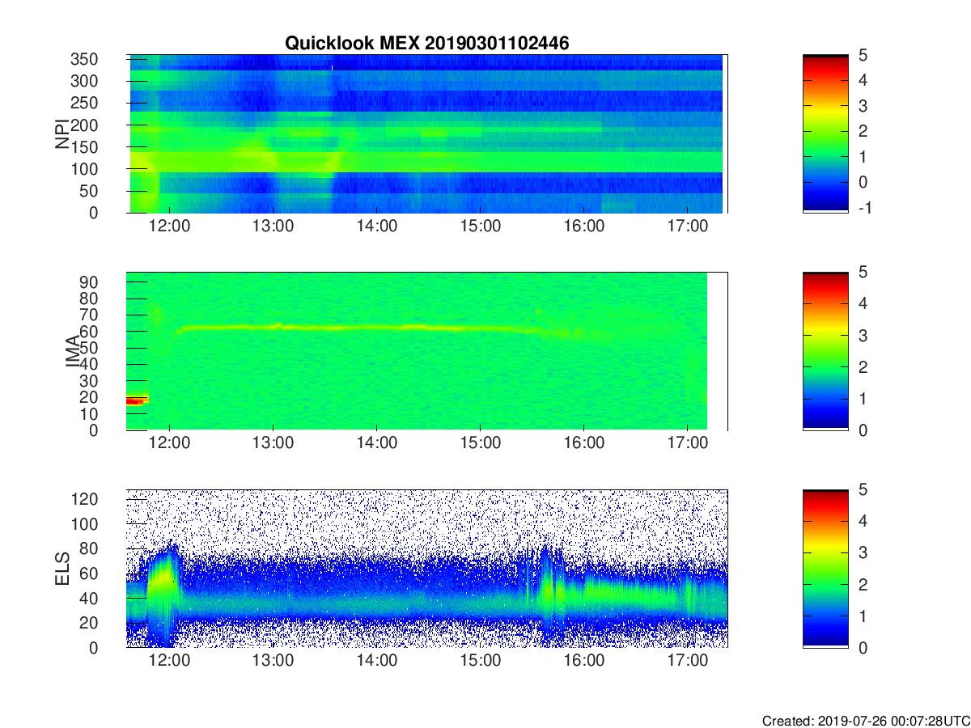
Task: Click the "3" label on the NPI colorbar
Action: [863, 106]
